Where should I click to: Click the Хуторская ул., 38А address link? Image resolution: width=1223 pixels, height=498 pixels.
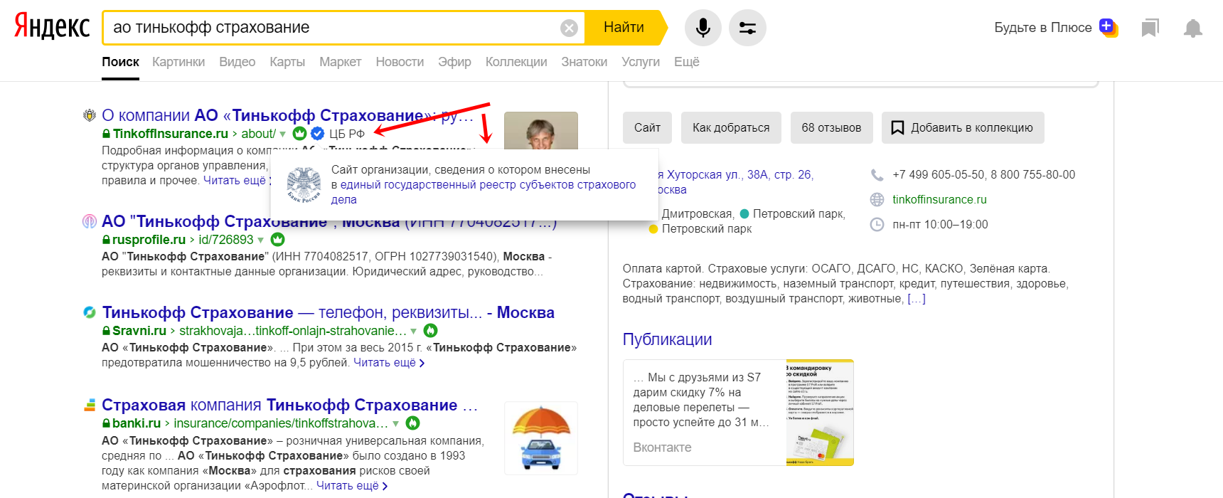coord(735,175)
